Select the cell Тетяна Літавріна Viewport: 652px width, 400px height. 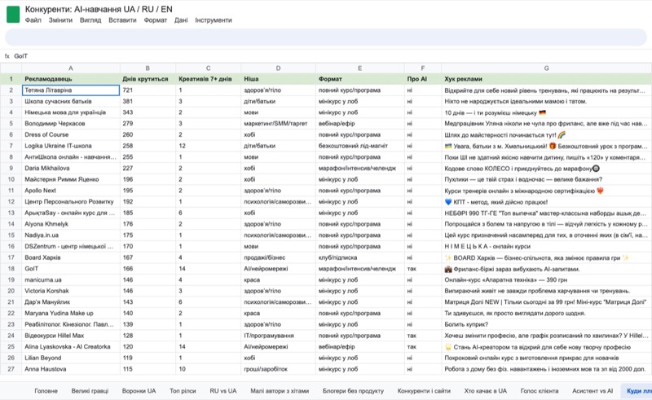[71, 90]
